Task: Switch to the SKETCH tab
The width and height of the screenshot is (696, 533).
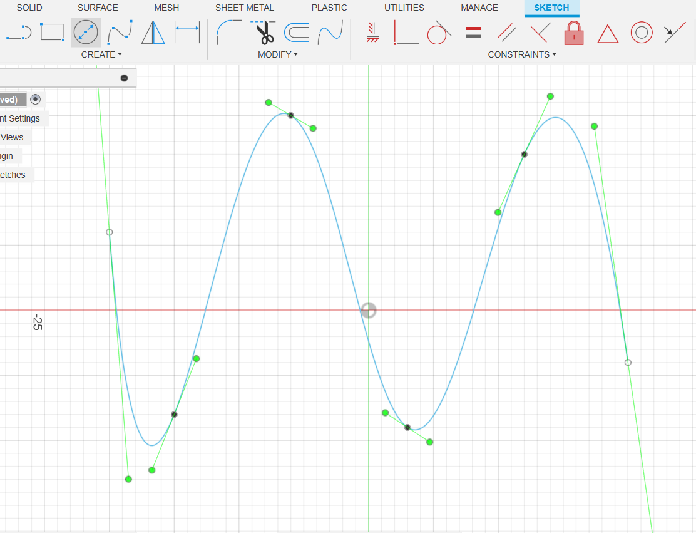Action: click(552, 8)
